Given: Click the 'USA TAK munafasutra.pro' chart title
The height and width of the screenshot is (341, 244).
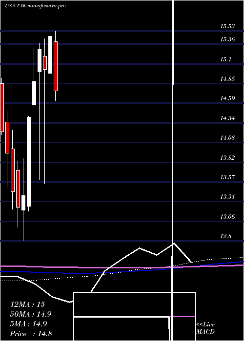Looking at the screenshot, I should coord(35,6).
